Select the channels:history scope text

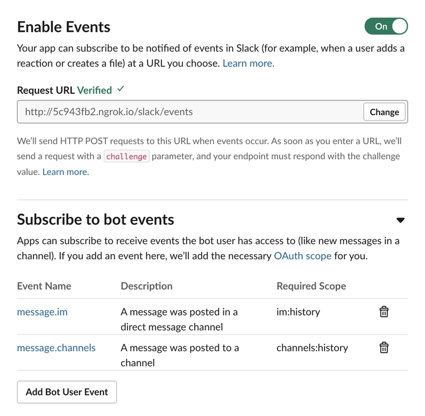coord(312,347)
